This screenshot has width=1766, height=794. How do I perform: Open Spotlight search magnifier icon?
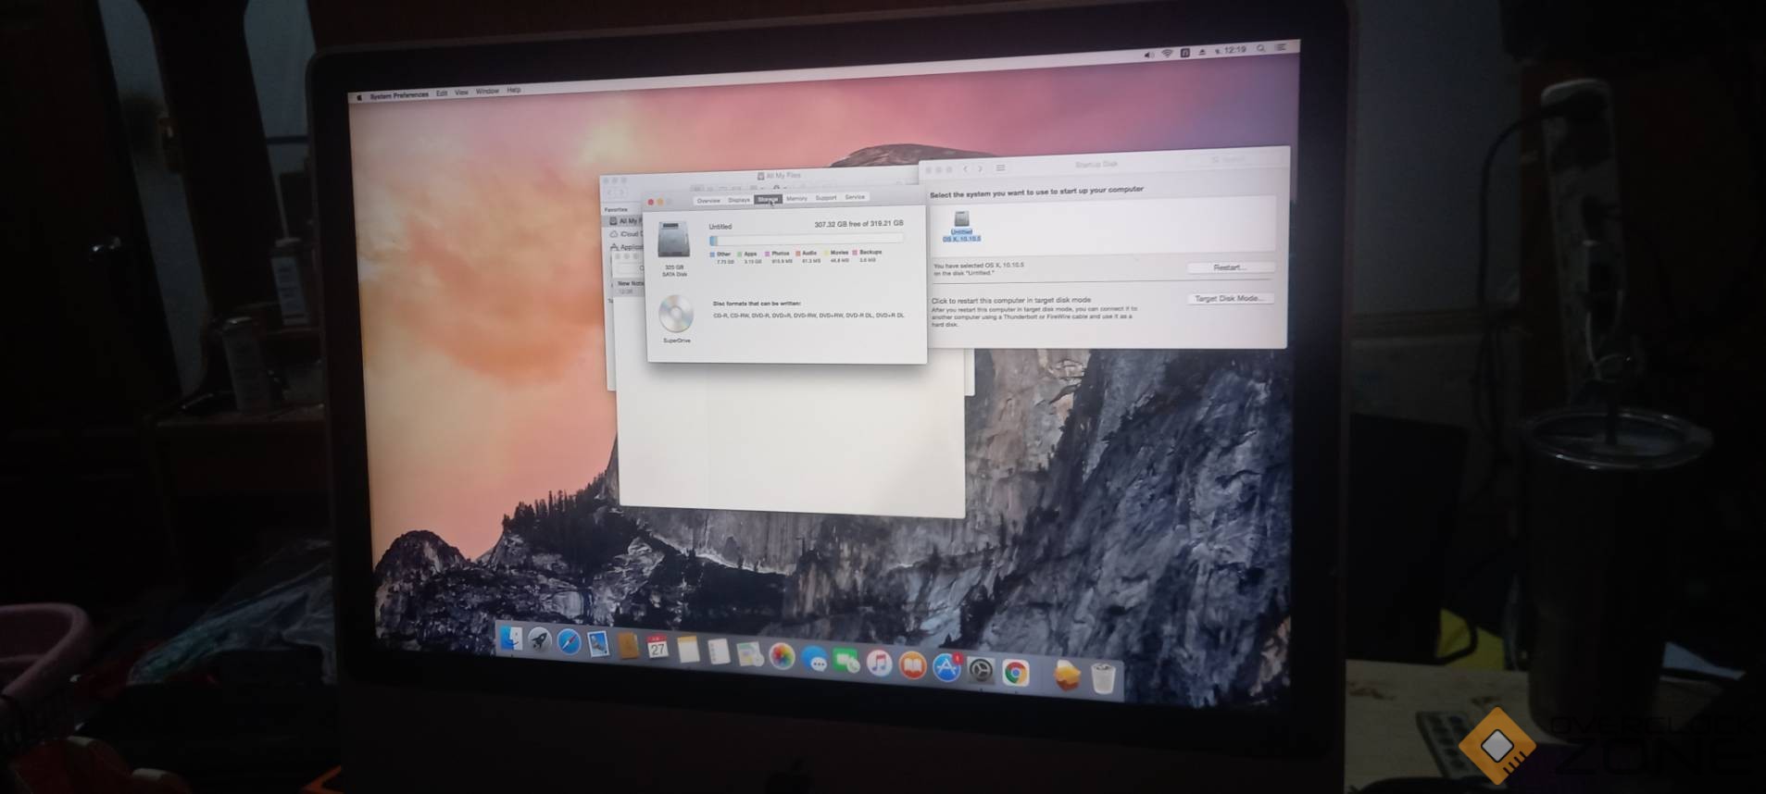point(1260,49)
